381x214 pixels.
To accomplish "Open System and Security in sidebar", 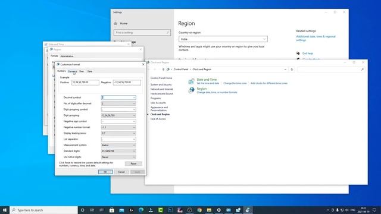I will coord(161,84).
